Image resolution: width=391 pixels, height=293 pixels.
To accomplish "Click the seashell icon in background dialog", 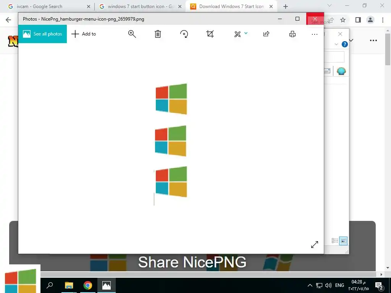I will coord(341,71).
